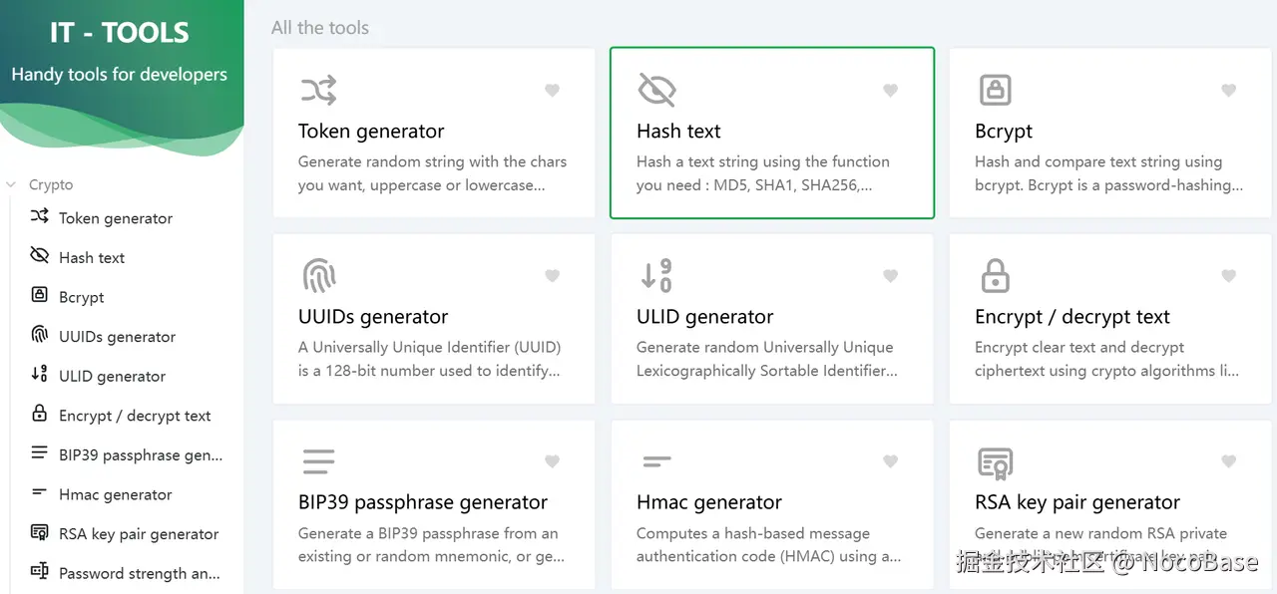Image resolution: width=1277 pixels, height=594 pixels.
Task: Click the IT - TOOLS header logo
Action: click(x=120, y=33)
